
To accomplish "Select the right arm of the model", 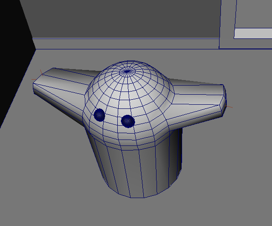I will point(198,101).
